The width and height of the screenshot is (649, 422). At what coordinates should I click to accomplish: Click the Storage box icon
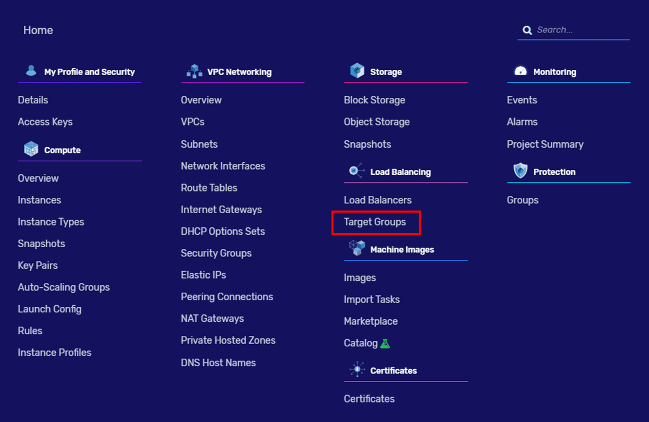[357, 71]
